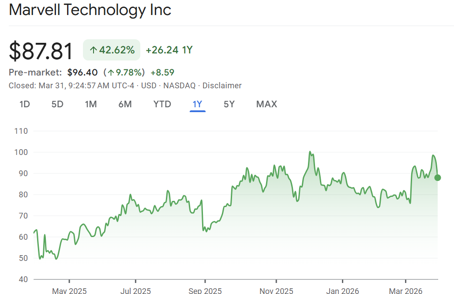
Task: Click the pre-market price $96.40
Action: pos(83,72)
